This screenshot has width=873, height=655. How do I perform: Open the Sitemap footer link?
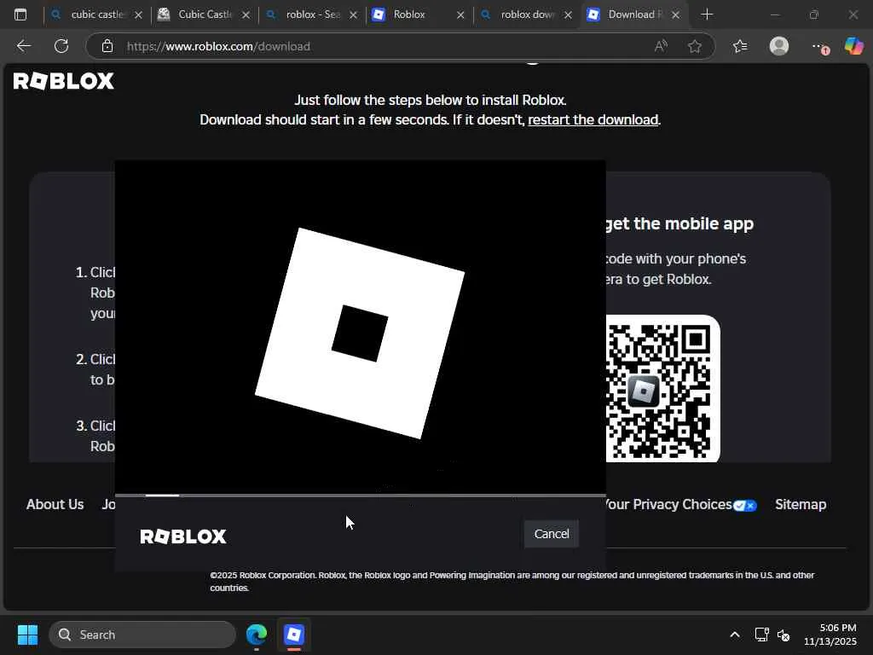pyautogui.click(x=800, y=504)
